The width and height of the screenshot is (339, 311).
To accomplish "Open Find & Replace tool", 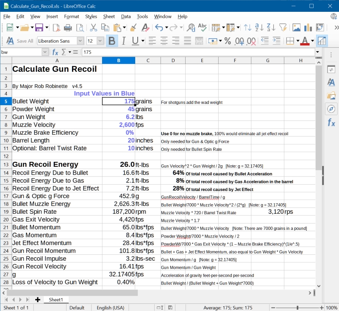I will coord(191,28).
